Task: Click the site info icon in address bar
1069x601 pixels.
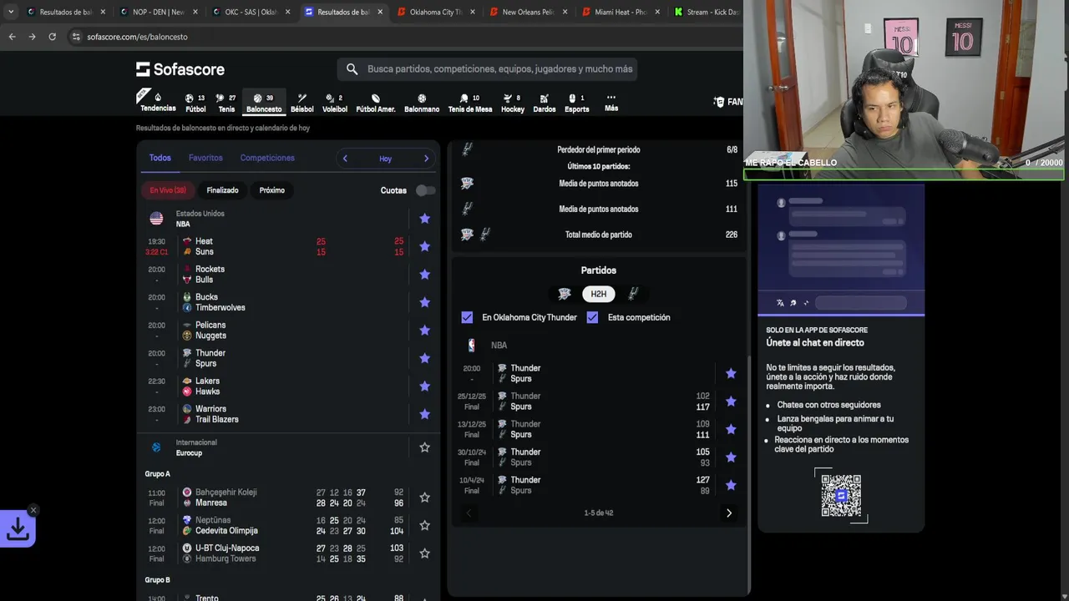Action: point(76,37)
